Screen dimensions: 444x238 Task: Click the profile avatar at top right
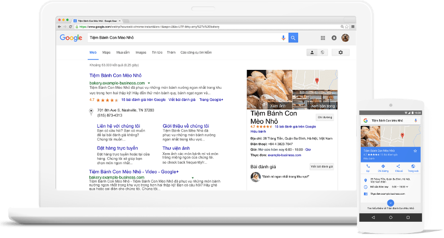pos(345,38)
